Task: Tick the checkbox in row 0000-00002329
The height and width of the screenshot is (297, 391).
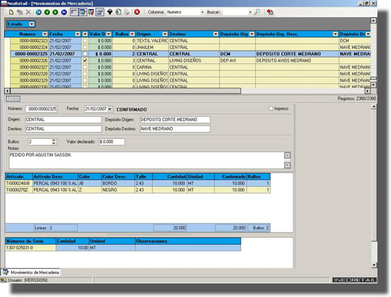Action: [85, 80]
